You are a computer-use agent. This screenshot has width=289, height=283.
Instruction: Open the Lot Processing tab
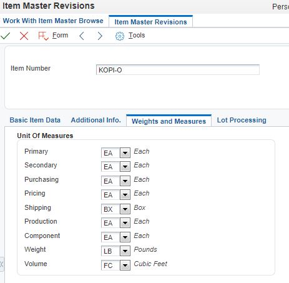tap(242, 120)
